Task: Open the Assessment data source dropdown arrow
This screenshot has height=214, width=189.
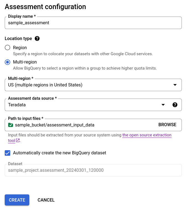Action: 163,105
